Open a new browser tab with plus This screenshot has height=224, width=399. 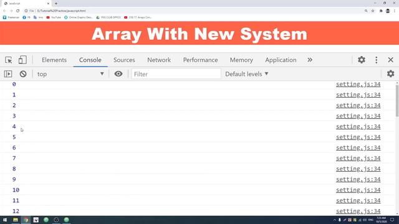pos(56,4)
